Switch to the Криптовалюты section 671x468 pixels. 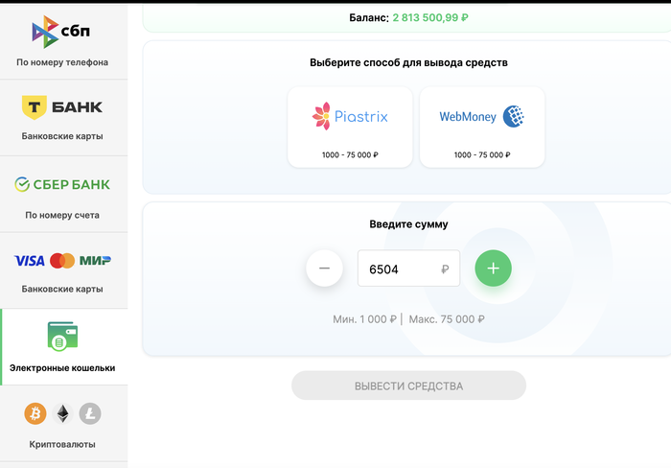(x=64, y=424)
